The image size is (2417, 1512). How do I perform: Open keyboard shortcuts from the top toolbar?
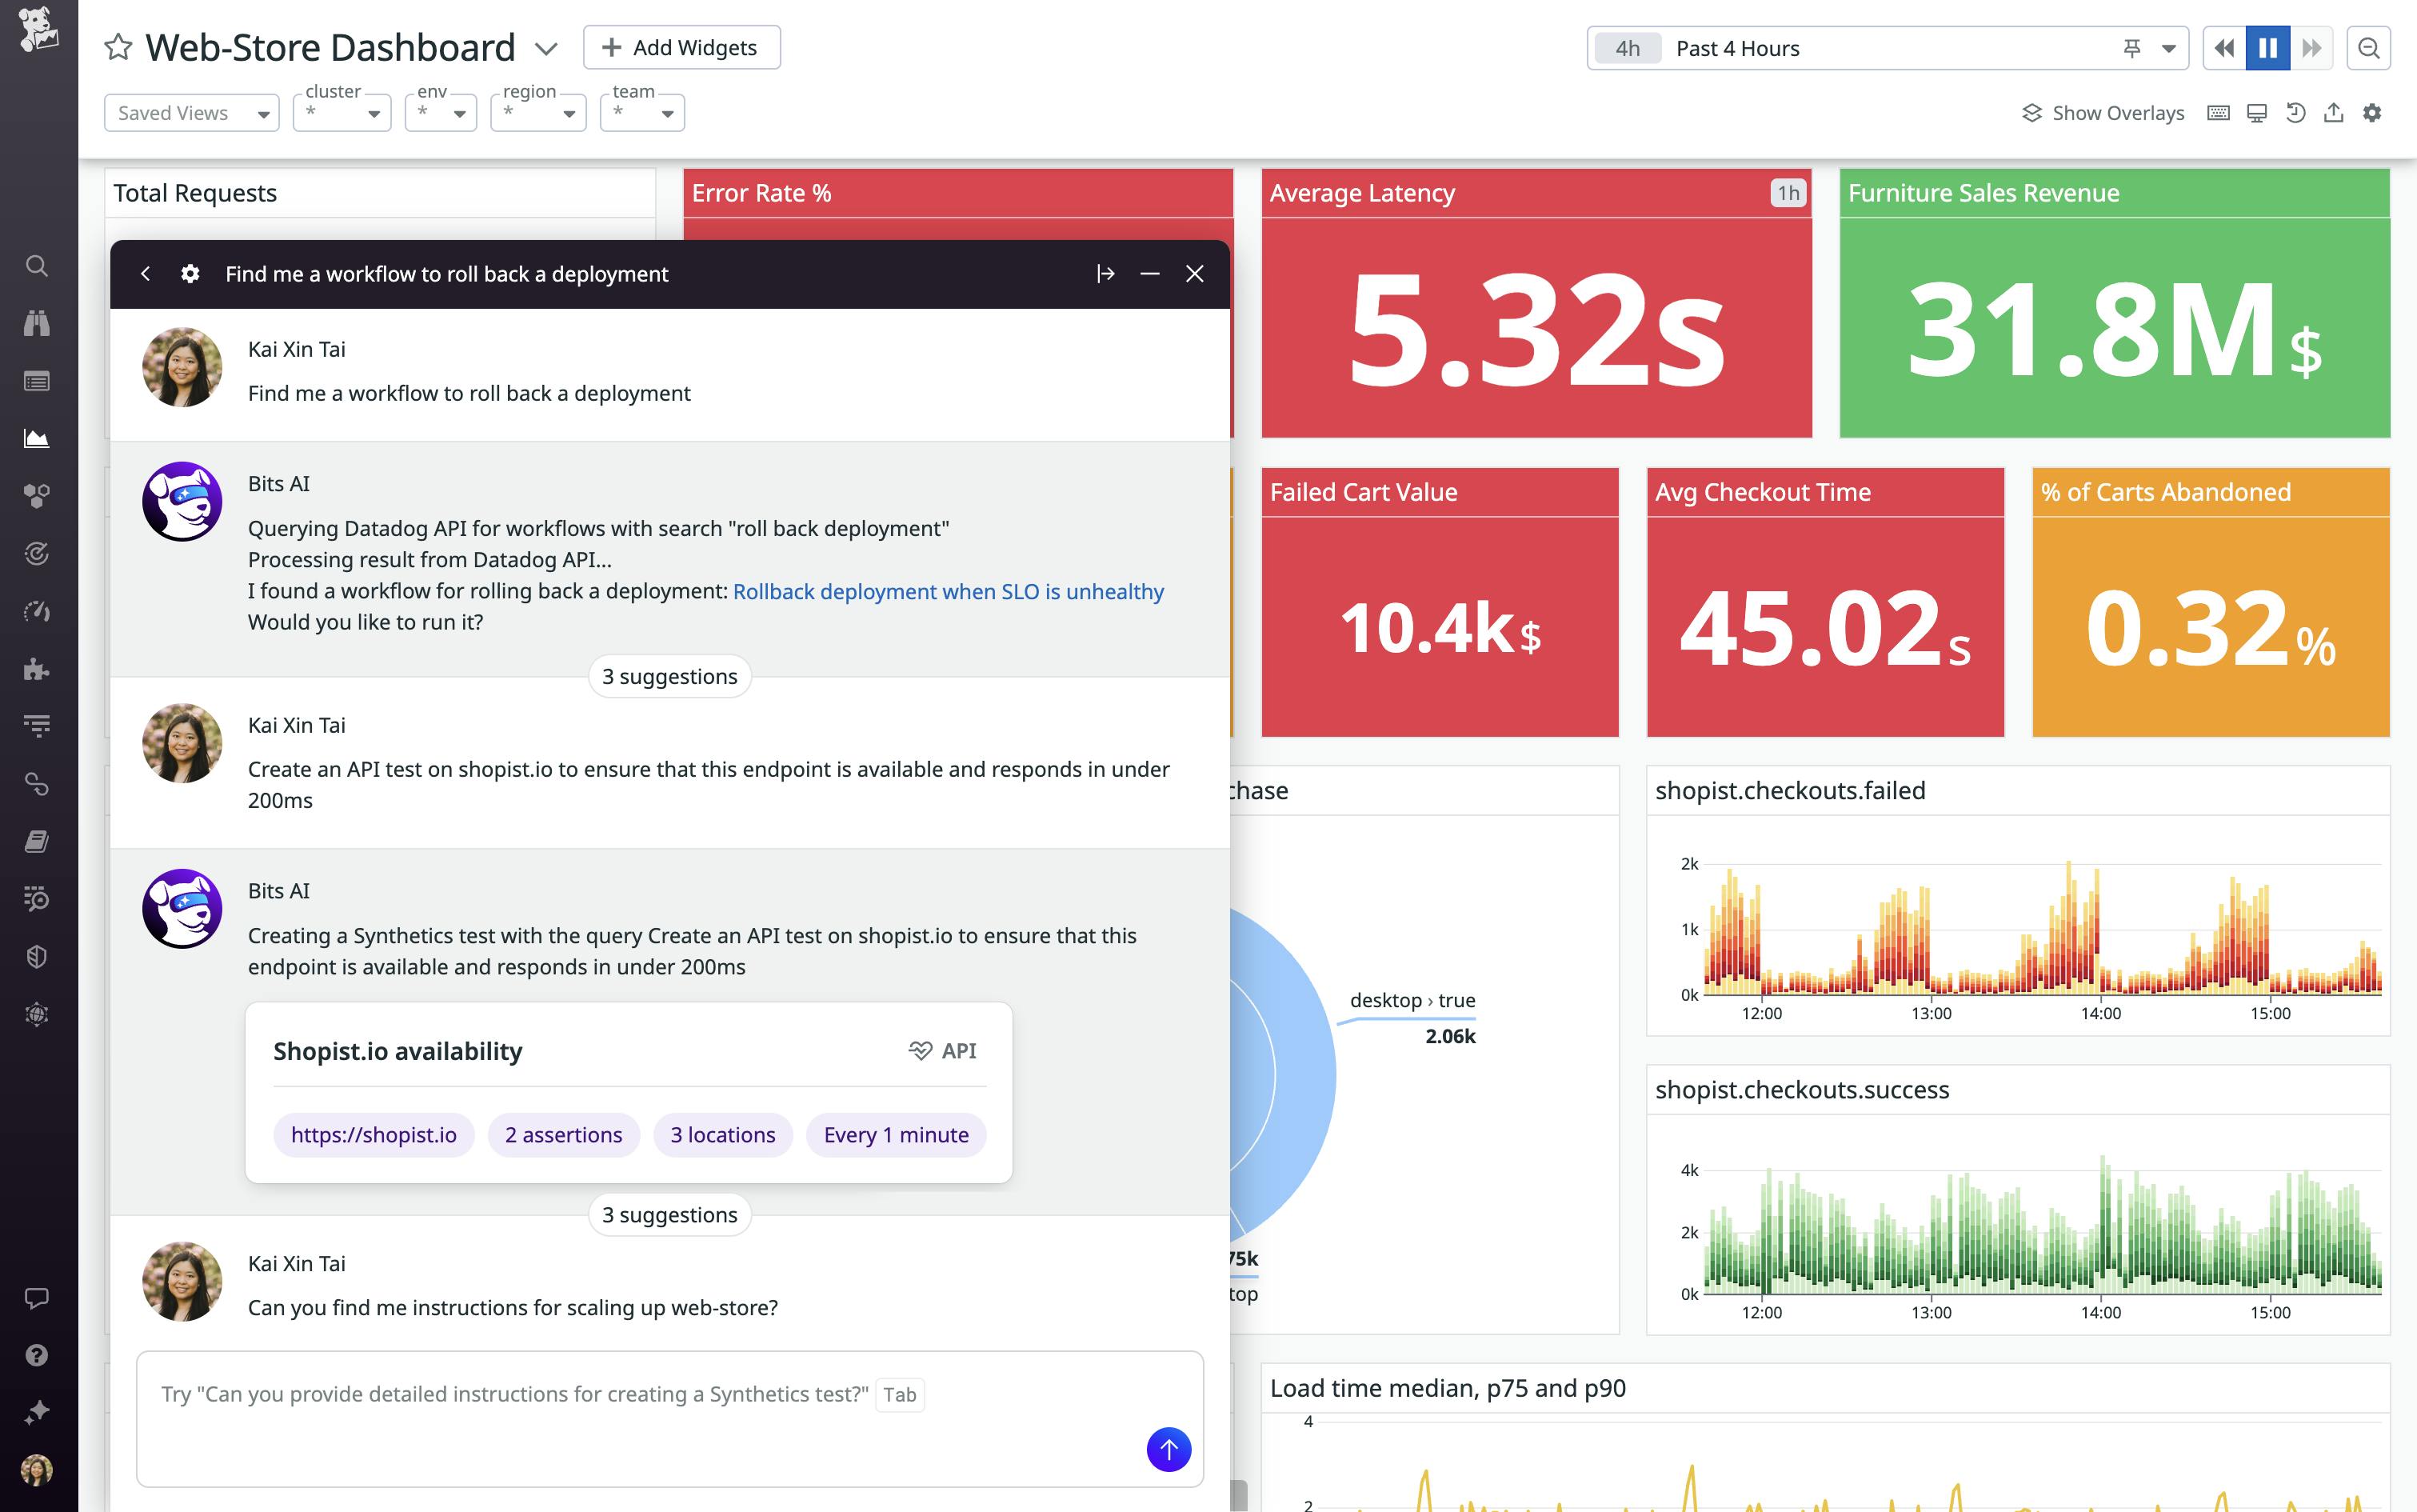click(2218, 112)
